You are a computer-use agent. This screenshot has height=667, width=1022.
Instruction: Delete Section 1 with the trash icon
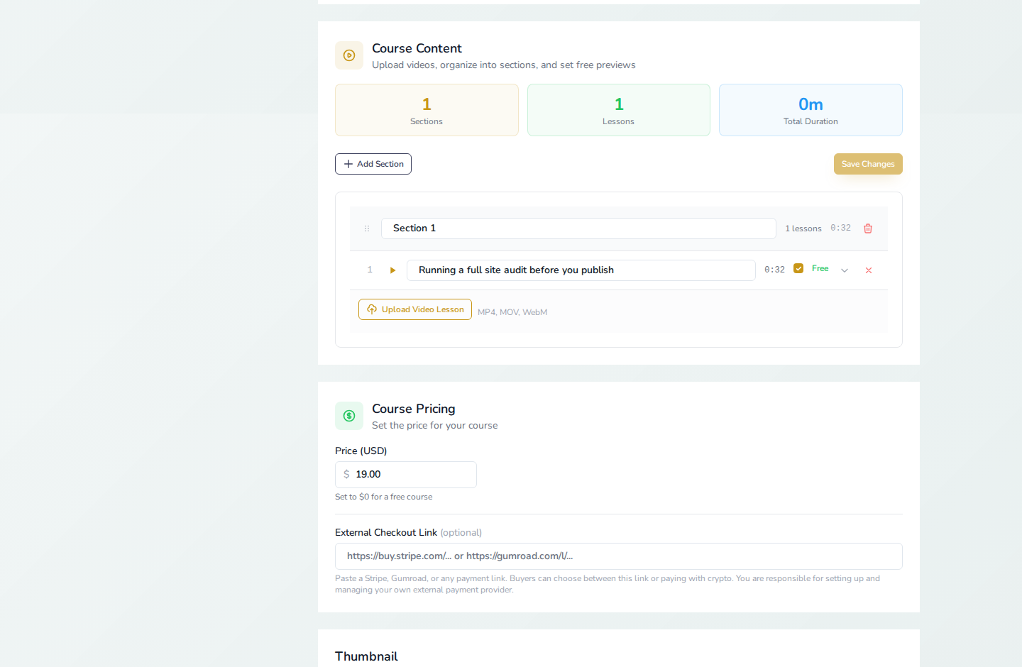[x=868, y=228]
